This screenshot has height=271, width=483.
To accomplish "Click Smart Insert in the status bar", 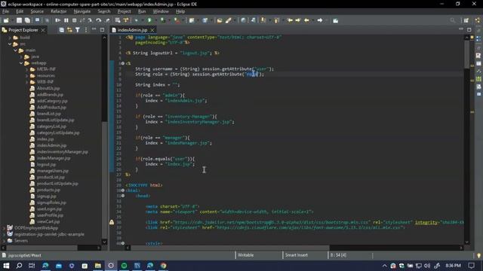I will tap(297, 255).
